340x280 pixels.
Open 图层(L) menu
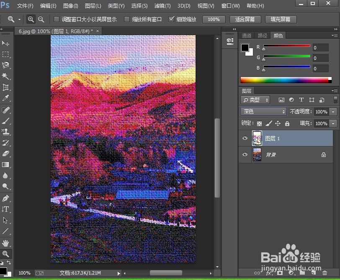[93, 6]
